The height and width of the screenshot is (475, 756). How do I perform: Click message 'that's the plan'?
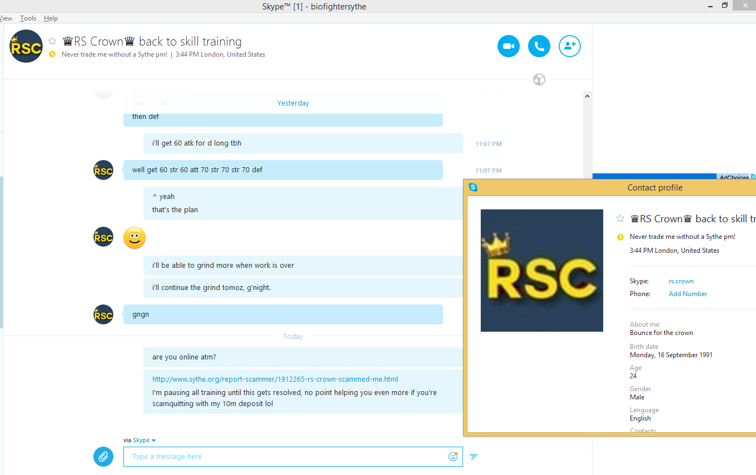coord(175,210)
